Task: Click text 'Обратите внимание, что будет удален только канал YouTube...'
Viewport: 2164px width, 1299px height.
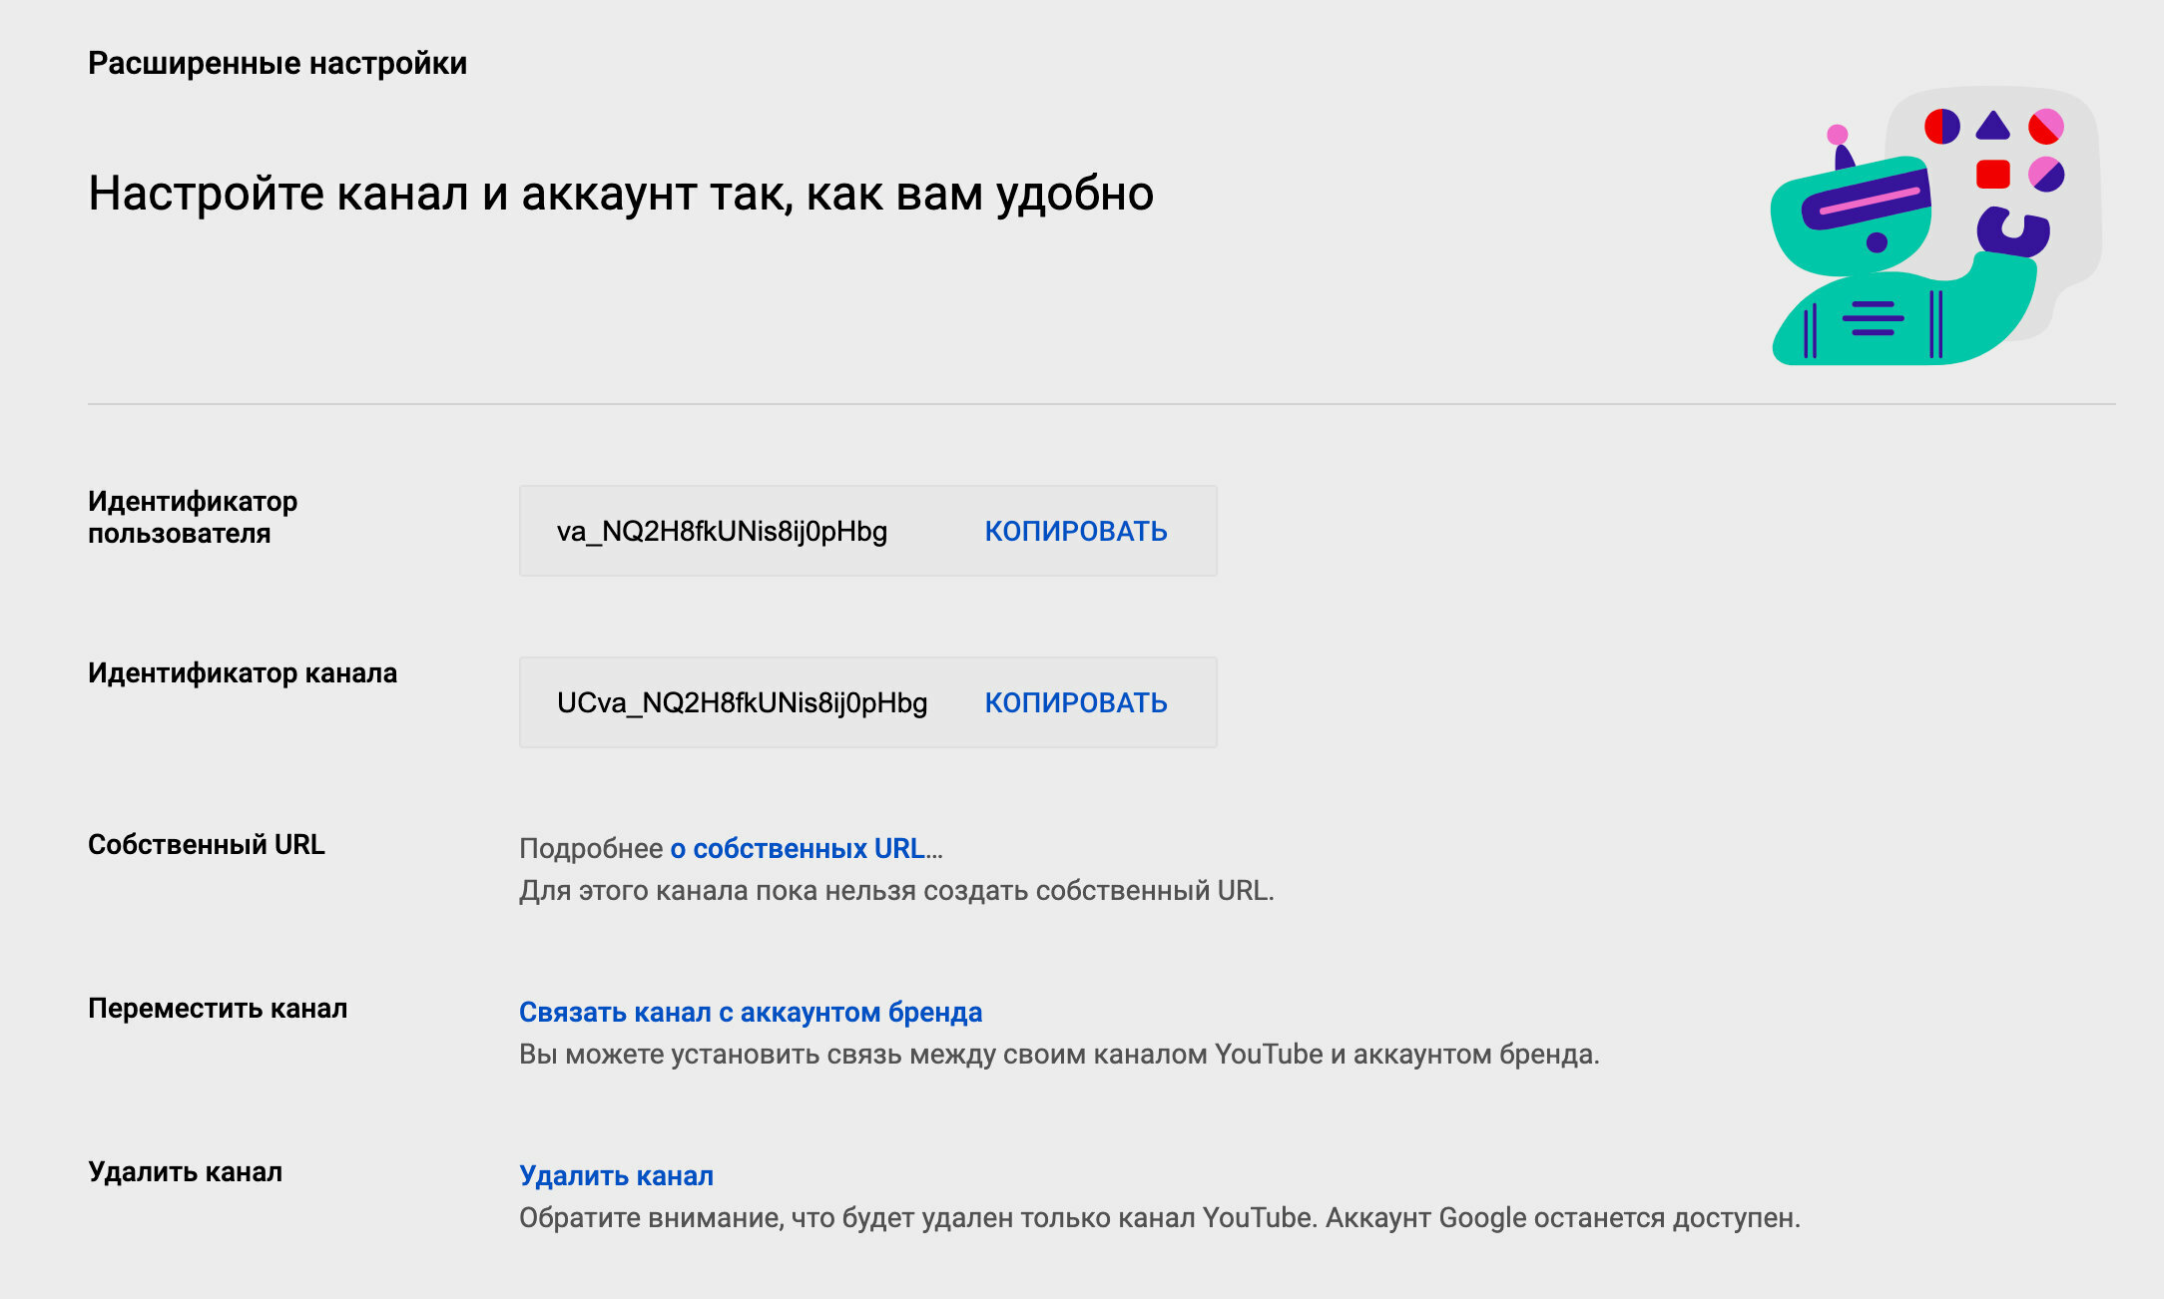Action: click(1160, 1217)
